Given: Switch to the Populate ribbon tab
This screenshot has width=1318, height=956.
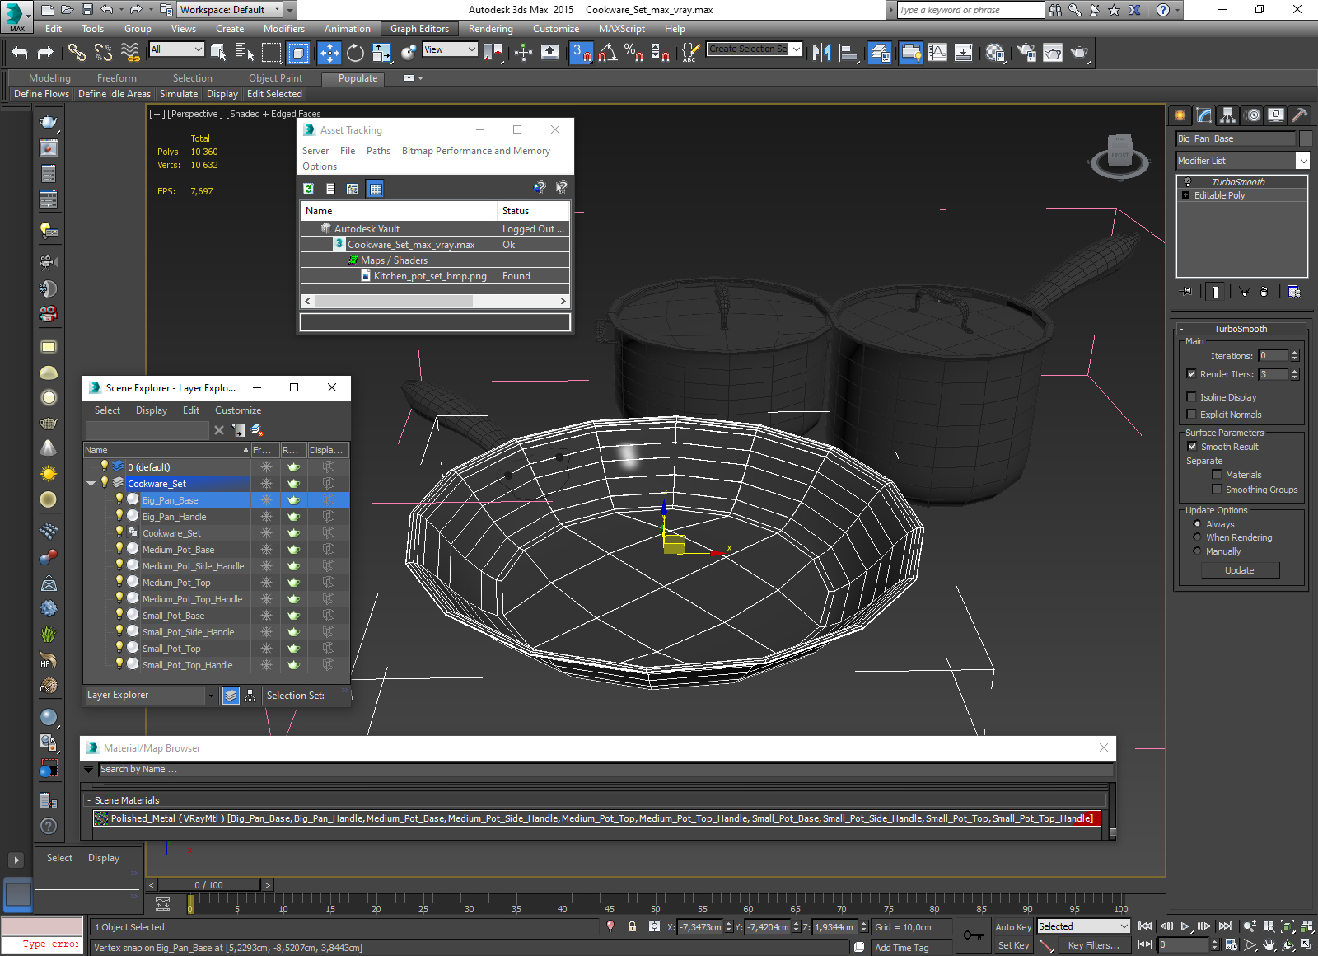Looking at the screenshot, I should [358, 78].
